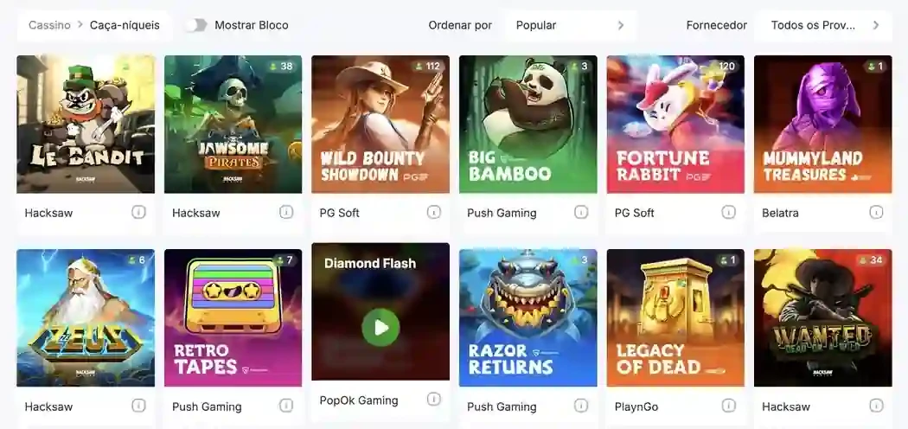
Task: Click Mummyland Treasures info icon
Action: (x=876, y=213)
